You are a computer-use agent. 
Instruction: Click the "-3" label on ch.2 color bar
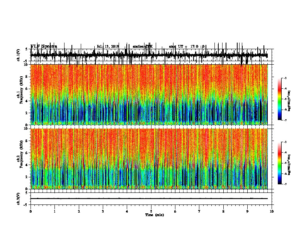point(285,142)
